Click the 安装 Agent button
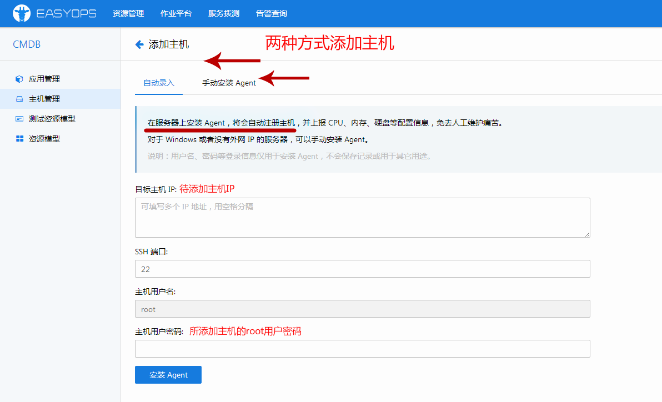Screen dimensions: 662x402 pos(168,375)
